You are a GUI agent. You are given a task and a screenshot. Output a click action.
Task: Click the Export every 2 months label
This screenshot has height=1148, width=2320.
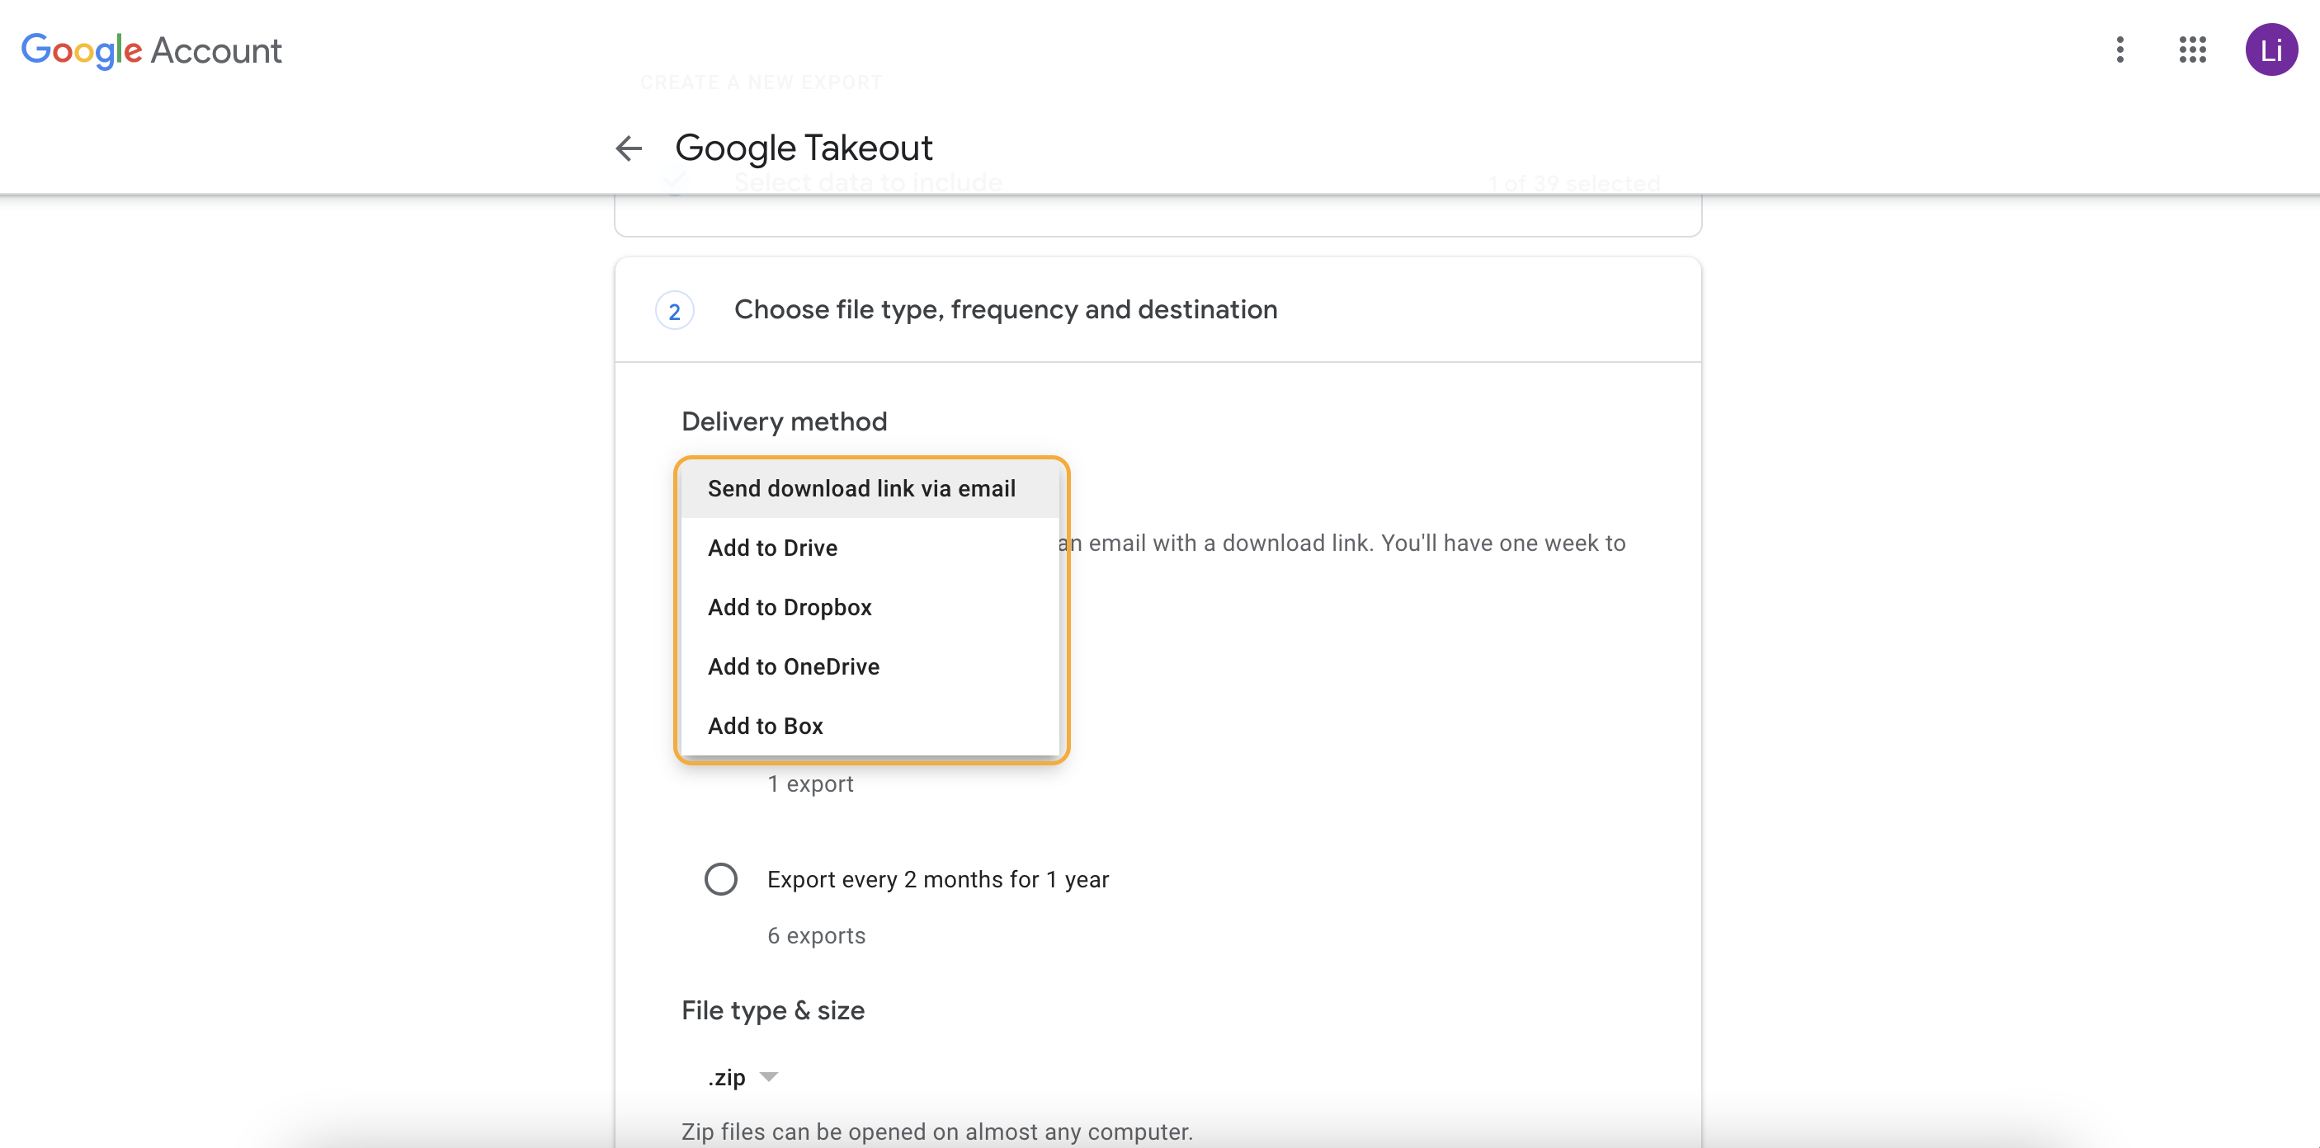click(x=937, y=879)
